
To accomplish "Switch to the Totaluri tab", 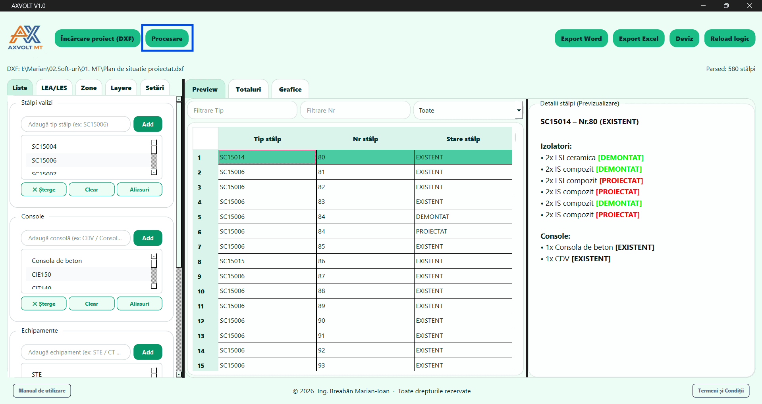I will (x=249, y=89).
